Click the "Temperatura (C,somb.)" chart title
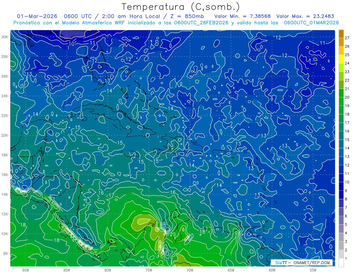The width and height of the screenshot is (355, 274). (180, 7)
